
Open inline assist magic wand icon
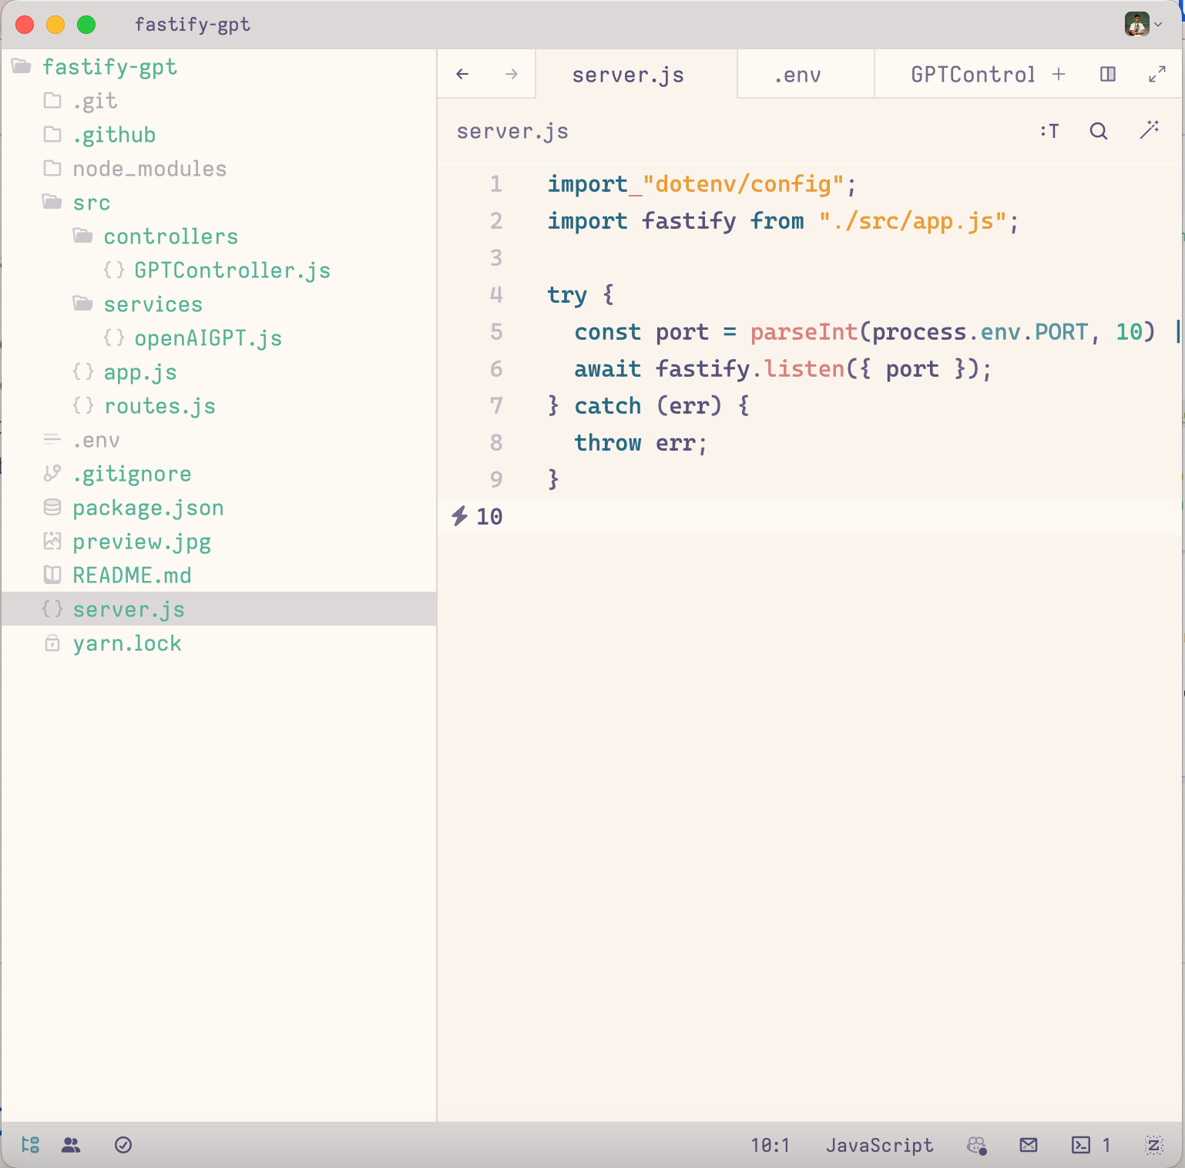(1150, 130)
